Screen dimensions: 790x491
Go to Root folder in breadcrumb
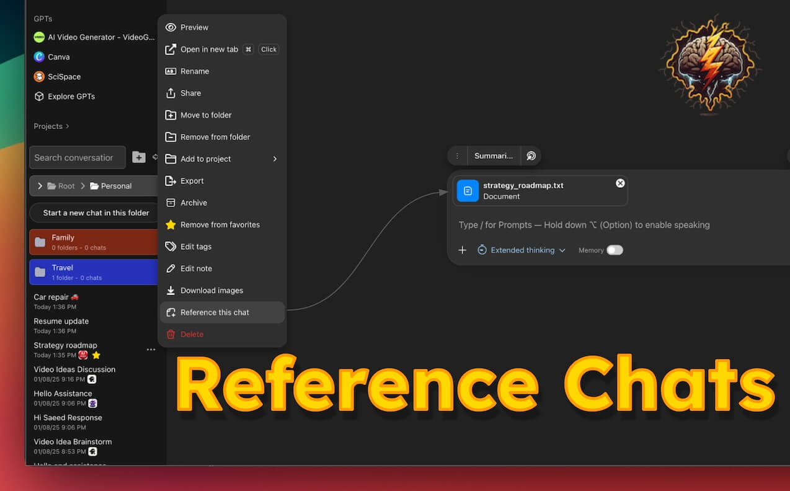pos(61,186)
